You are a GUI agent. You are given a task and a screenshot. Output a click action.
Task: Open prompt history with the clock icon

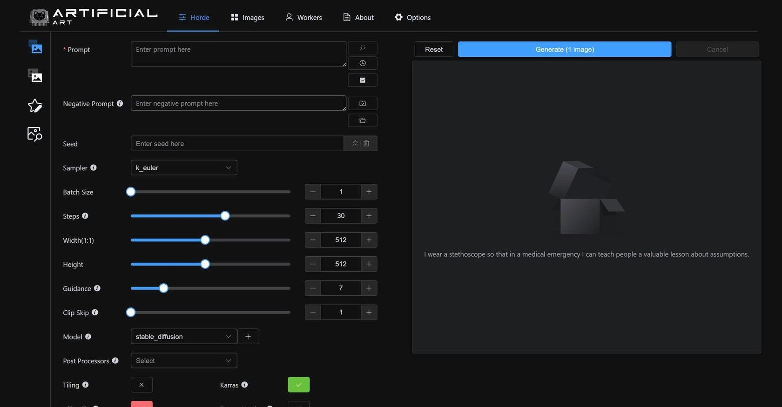click(362, 63)
